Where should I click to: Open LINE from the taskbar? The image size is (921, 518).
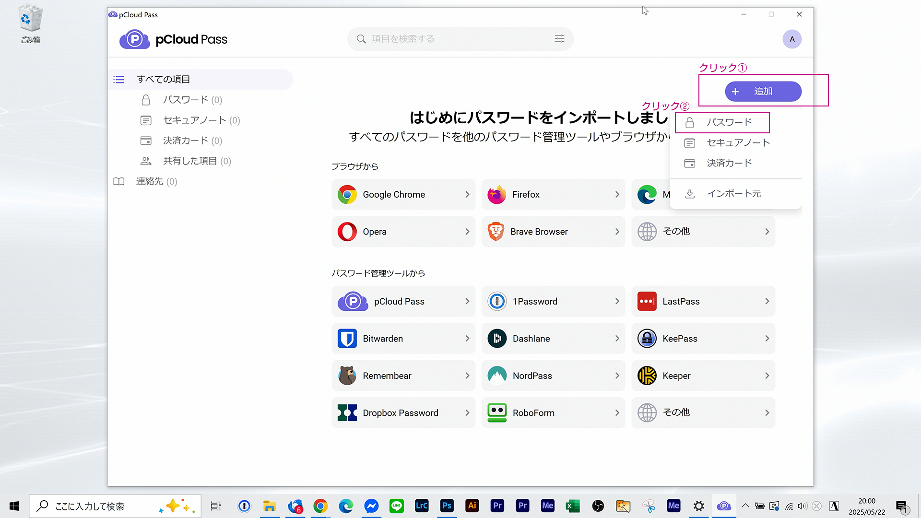[396, 506]
